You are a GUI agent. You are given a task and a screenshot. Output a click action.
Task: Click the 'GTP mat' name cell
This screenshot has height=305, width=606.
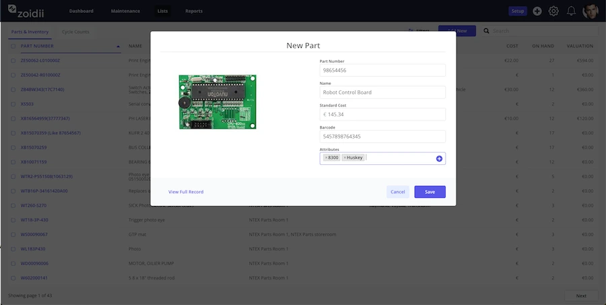pyautogui.click(x=137, y=235)
